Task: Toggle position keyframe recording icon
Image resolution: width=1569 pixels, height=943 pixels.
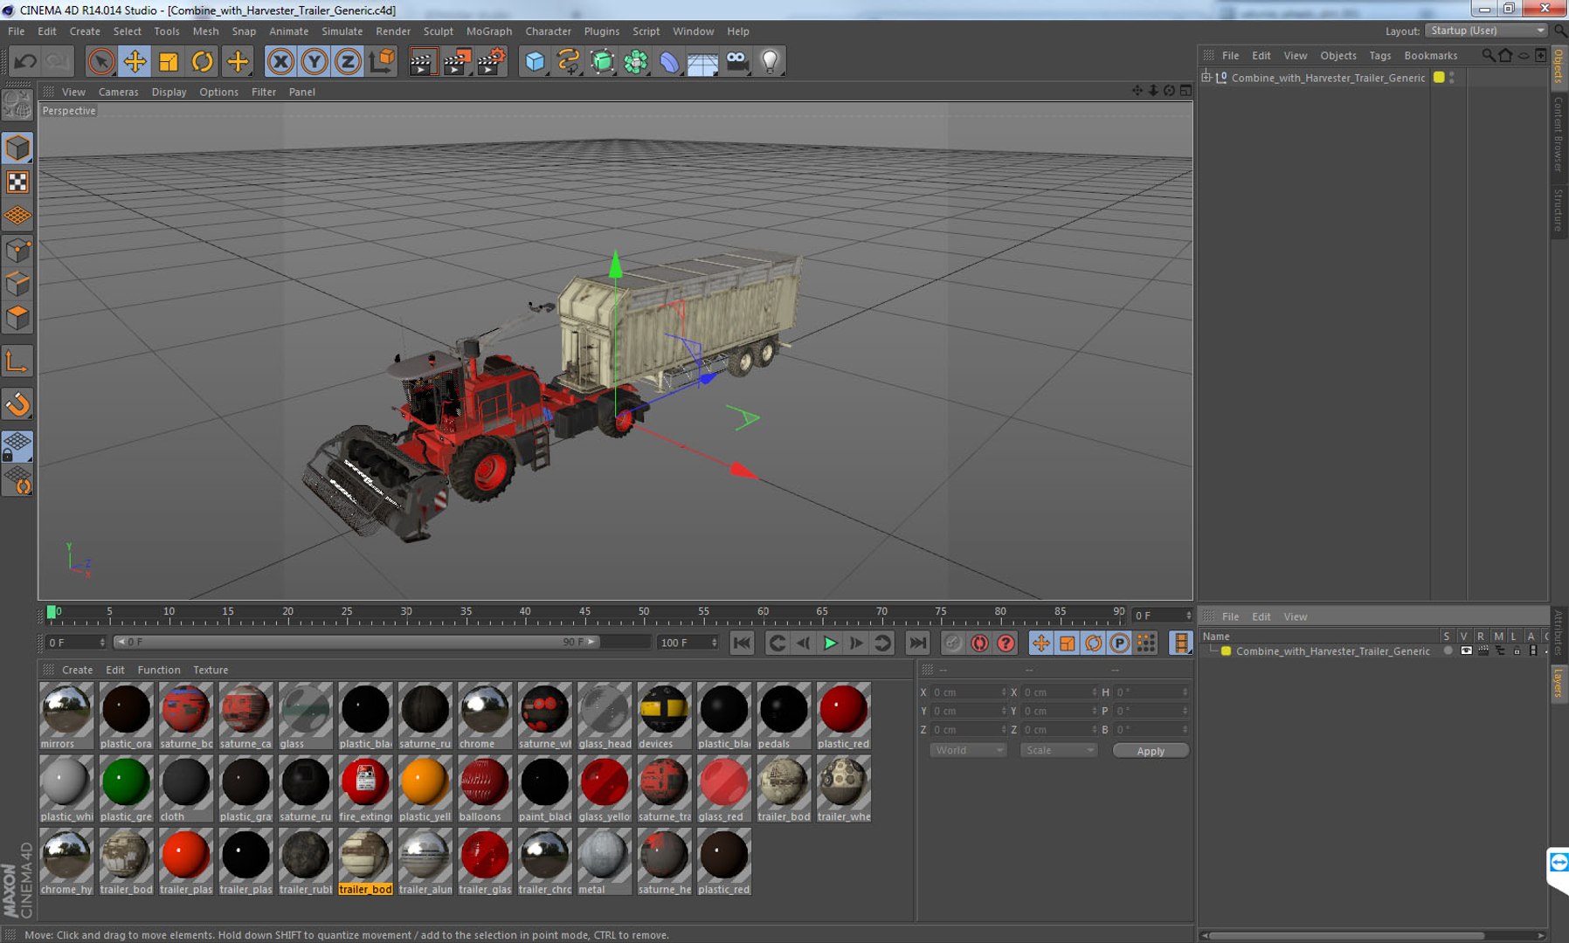Action: point(1040,644)
